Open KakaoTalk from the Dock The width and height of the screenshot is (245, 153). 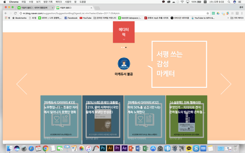coord(189,148)
